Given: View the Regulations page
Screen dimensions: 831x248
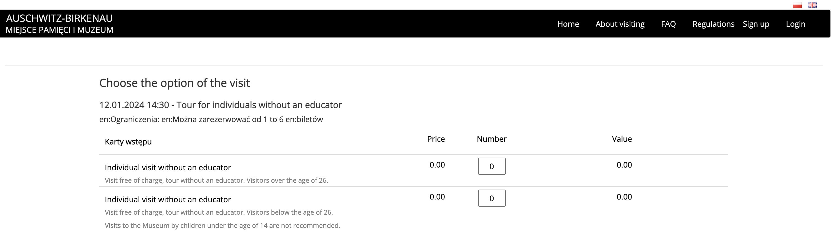Looking at the screenshot, I should 713,24.
